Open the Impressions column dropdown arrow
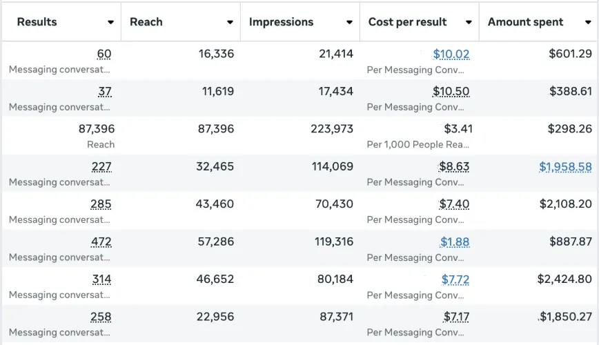This screenshot has width=599, height=345. [x=349, y=22]
